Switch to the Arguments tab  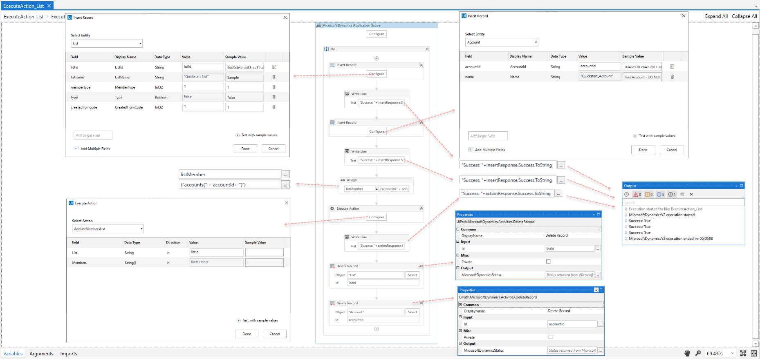tap(41, 354)
